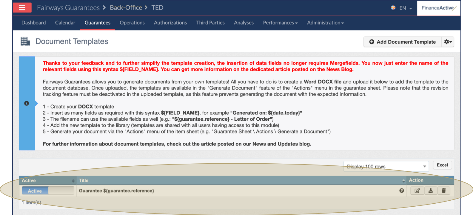This screenshot has height=215, width=473.
Task: Click the help question mark icon
Action: (x=402, y=191)
